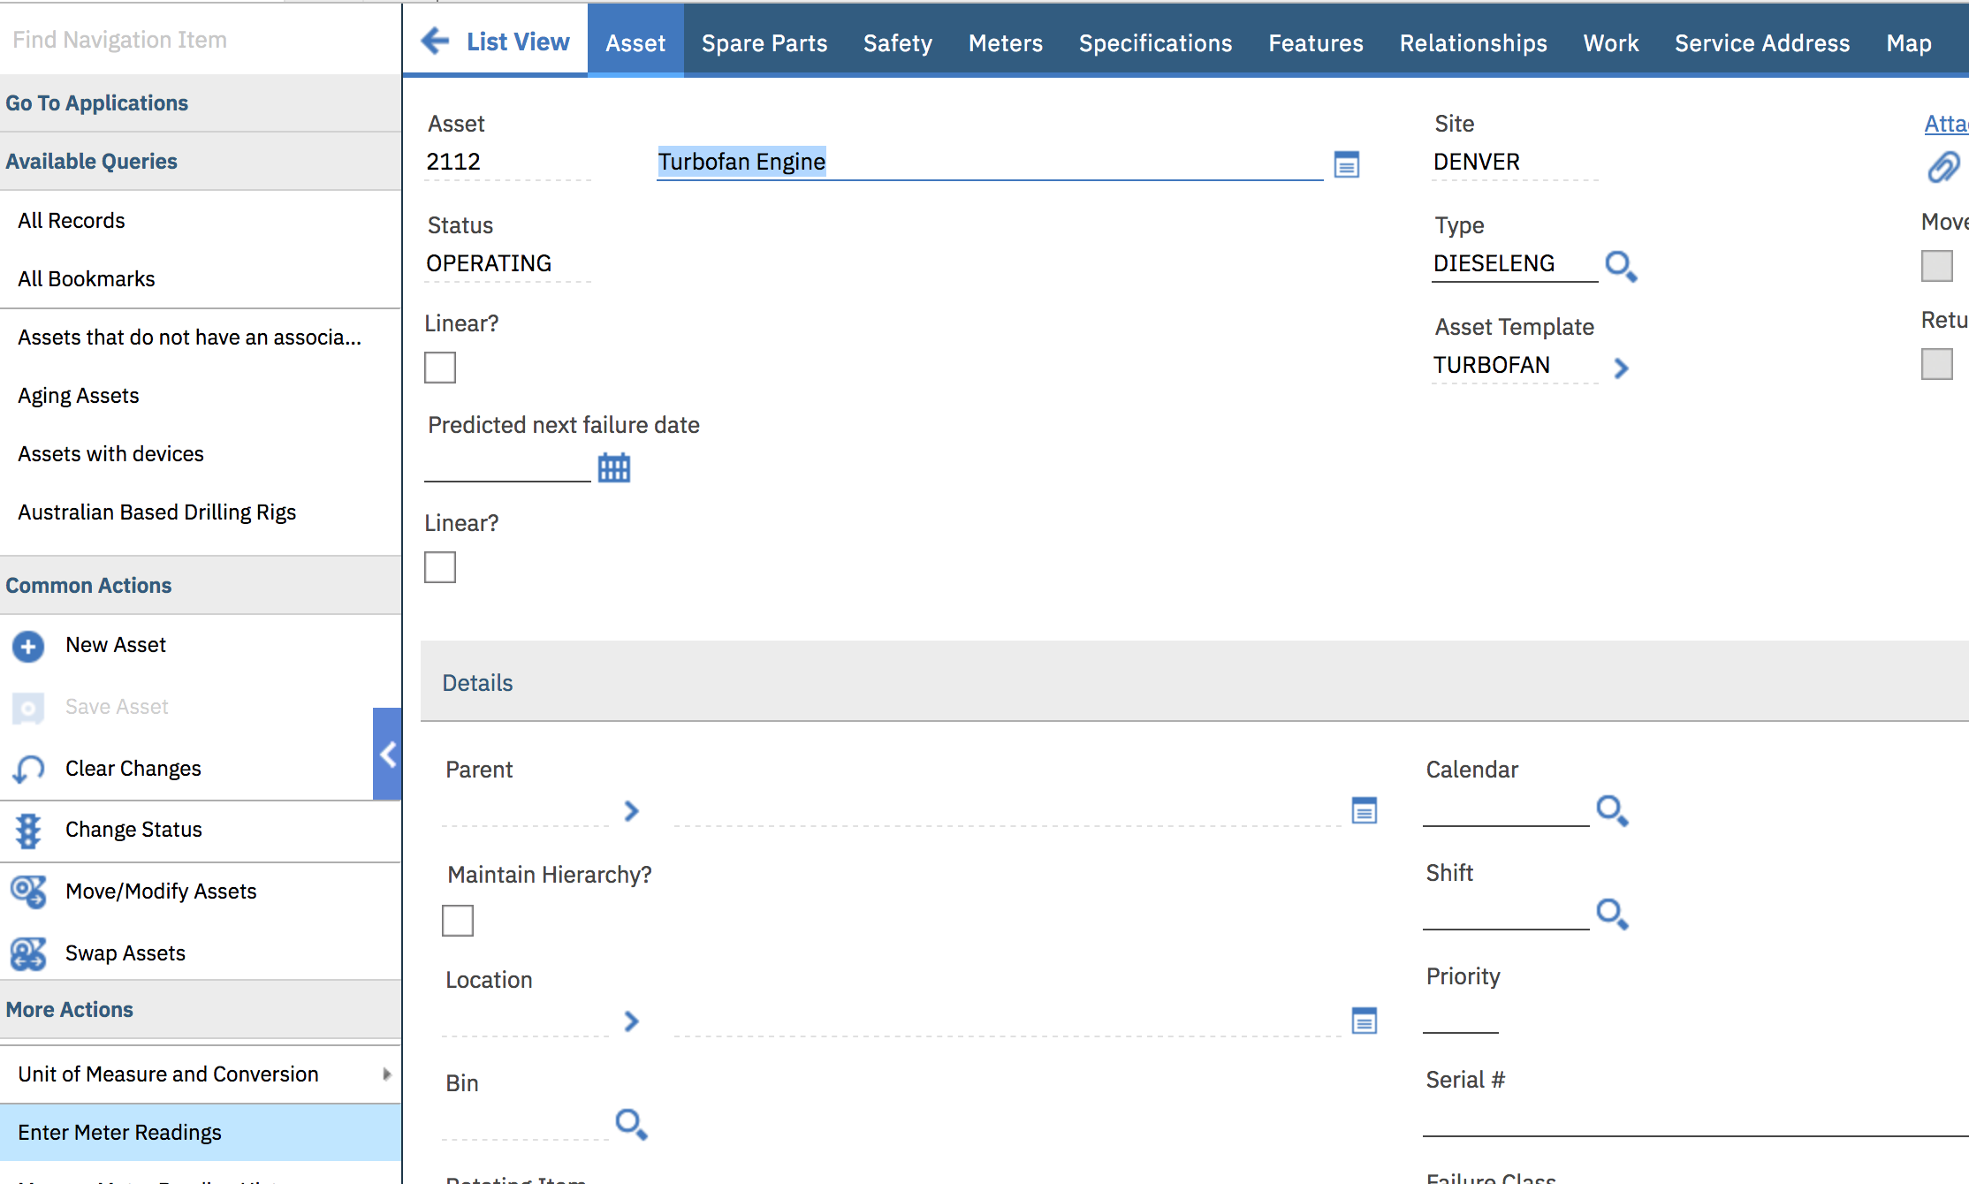Open calendar picker for predicted failure date
This screenshot has height=1184, width=1969.
(x=614, y=467)
